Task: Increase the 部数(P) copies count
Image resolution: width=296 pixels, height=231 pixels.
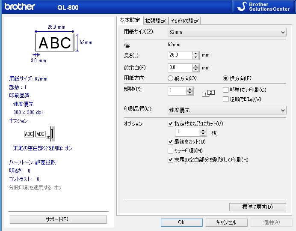Action: pos(189,89)
